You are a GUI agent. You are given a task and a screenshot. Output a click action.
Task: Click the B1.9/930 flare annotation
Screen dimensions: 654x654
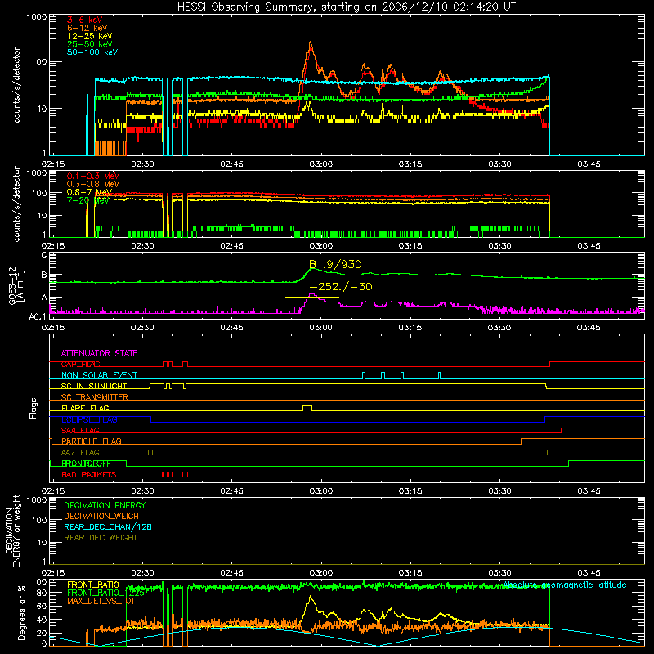coord(335,264)
